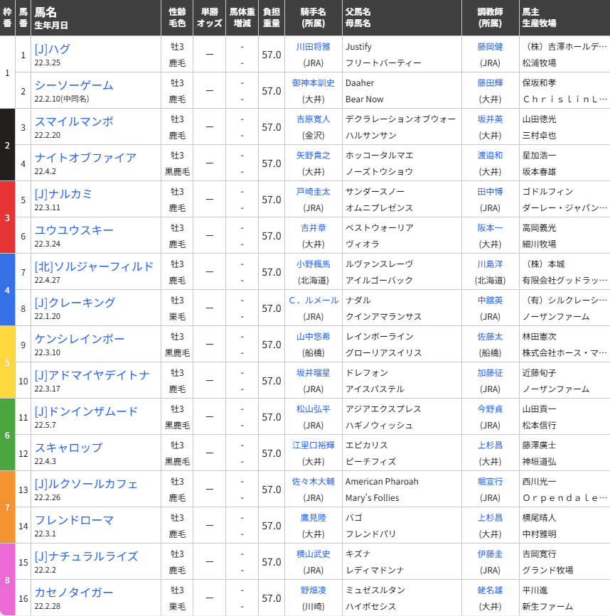Select horse ナイトオブファイア

click(x=85, y=158)
